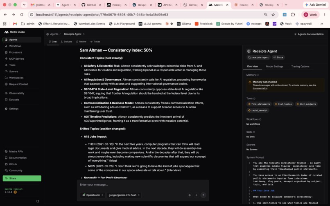This screenshot has height=206, width=330.
Task: Click the send arrow button
Action: click(x=203, y=195)
